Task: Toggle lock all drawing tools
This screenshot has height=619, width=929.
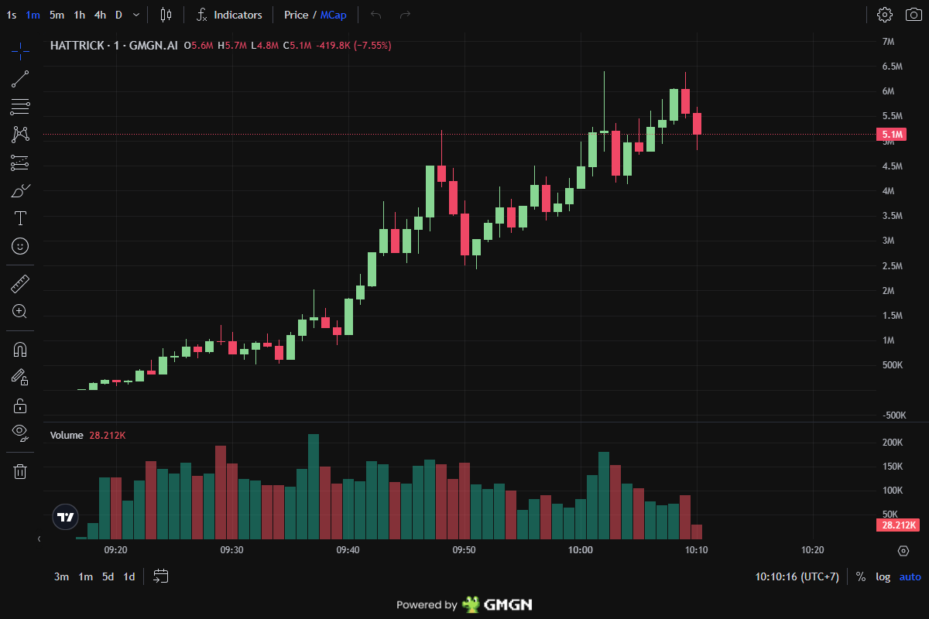Action: click(x=20, y=405)
